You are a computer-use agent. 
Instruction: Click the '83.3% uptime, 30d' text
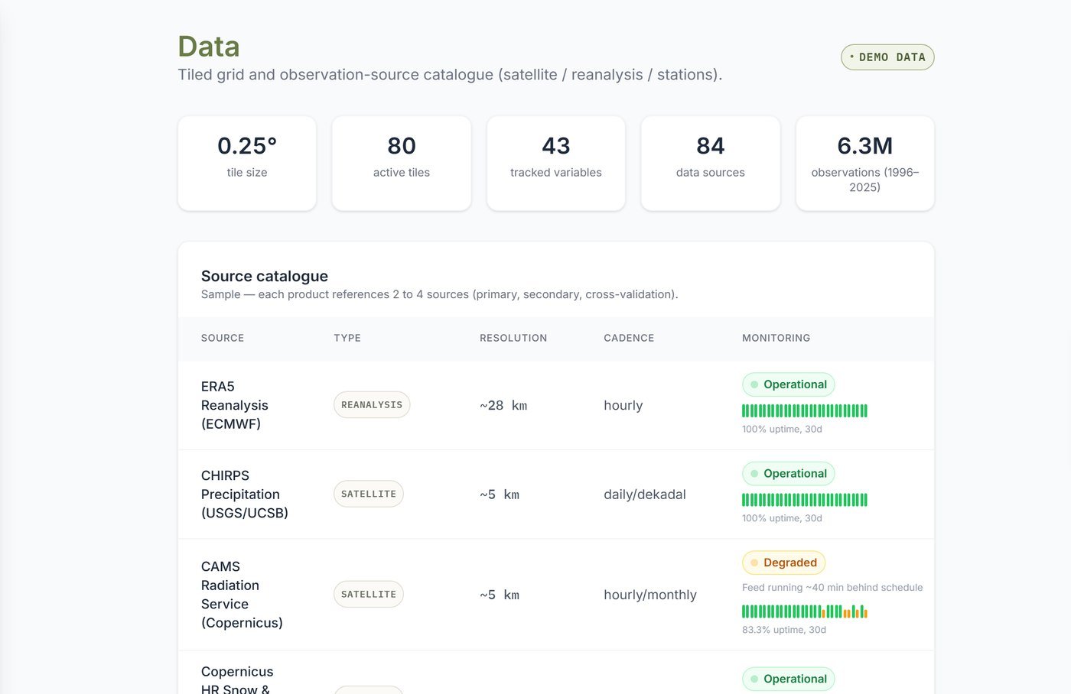tap(784, 630)
